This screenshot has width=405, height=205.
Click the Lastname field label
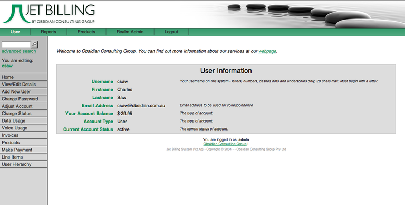point(103,98)
